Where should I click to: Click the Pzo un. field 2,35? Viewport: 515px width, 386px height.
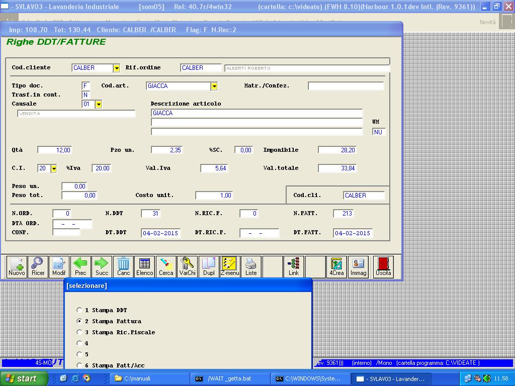(x=166, y=150)
